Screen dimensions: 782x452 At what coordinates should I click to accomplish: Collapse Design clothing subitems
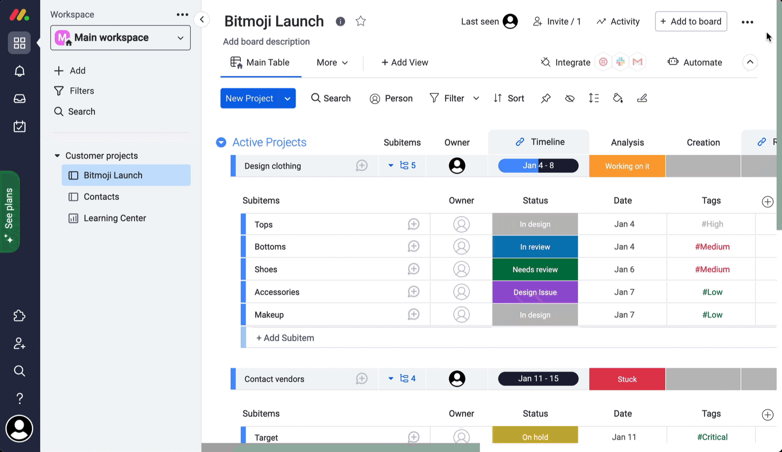coord(391,166)
